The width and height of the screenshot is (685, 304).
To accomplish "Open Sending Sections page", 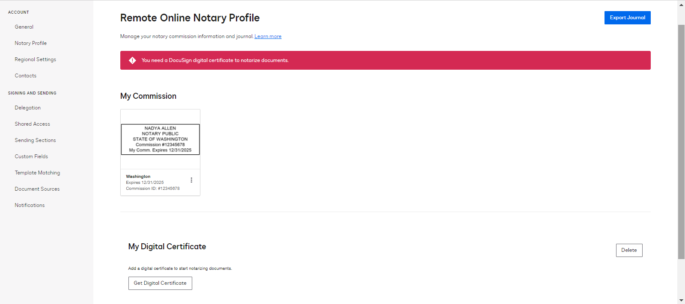I will [36, 140].
